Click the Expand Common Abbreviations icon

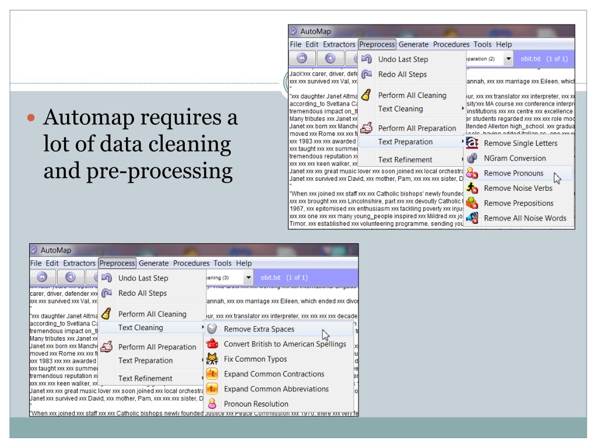[x=212, y=388]
